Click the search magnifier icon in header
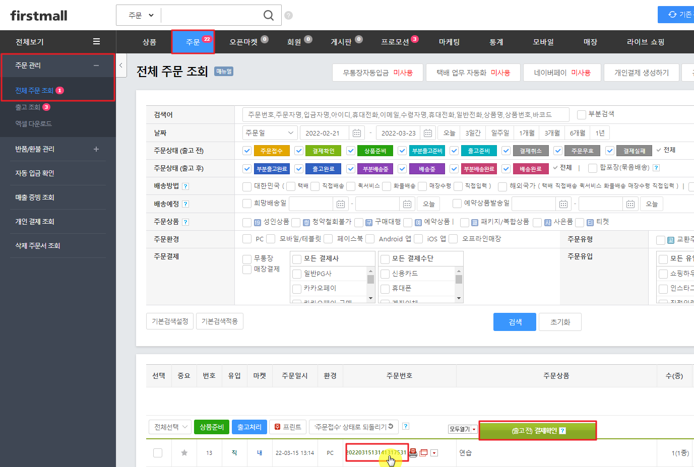 [269, 16]
